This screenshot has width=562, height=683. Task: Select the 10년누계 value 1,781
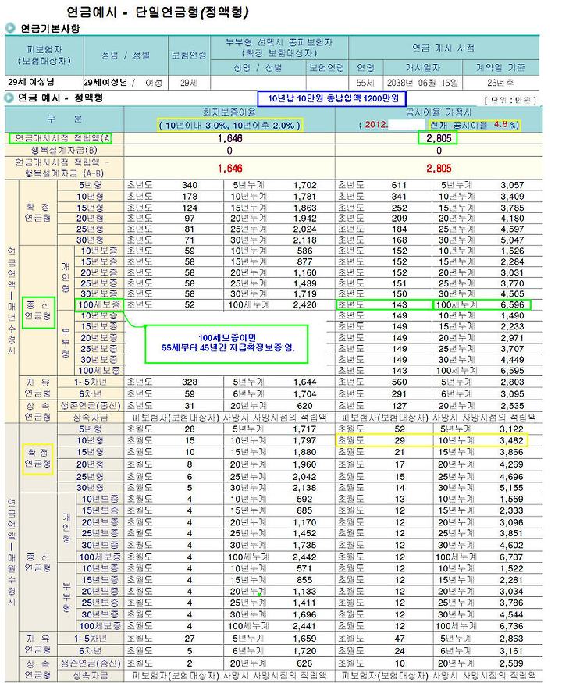tap(304, 197)
